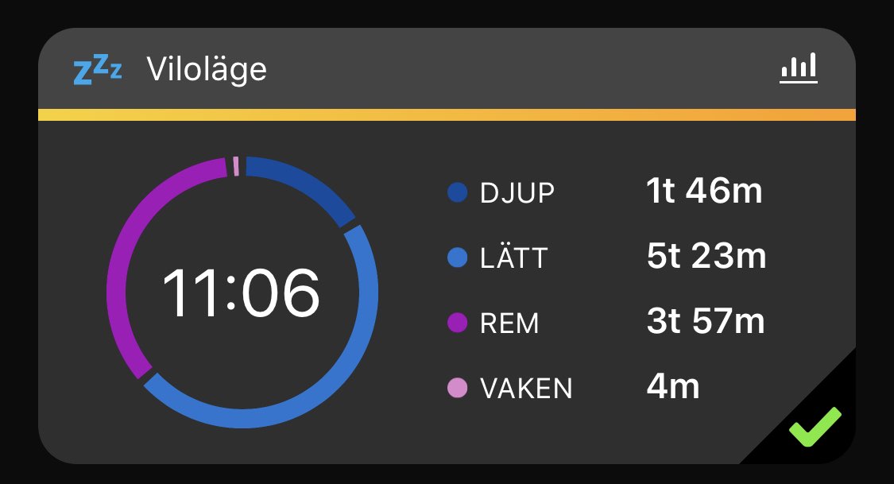Tap the blue ZZZ sleep icon
Image resolution: width=894 pixels, height=484 pixels.
(x=98, y=70)
